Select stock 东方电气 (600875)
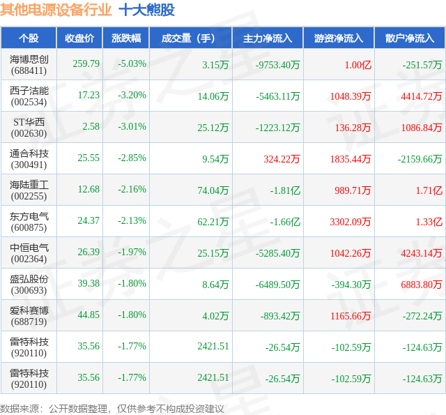Viewport: 446px width, 415px height. point(29,222)
